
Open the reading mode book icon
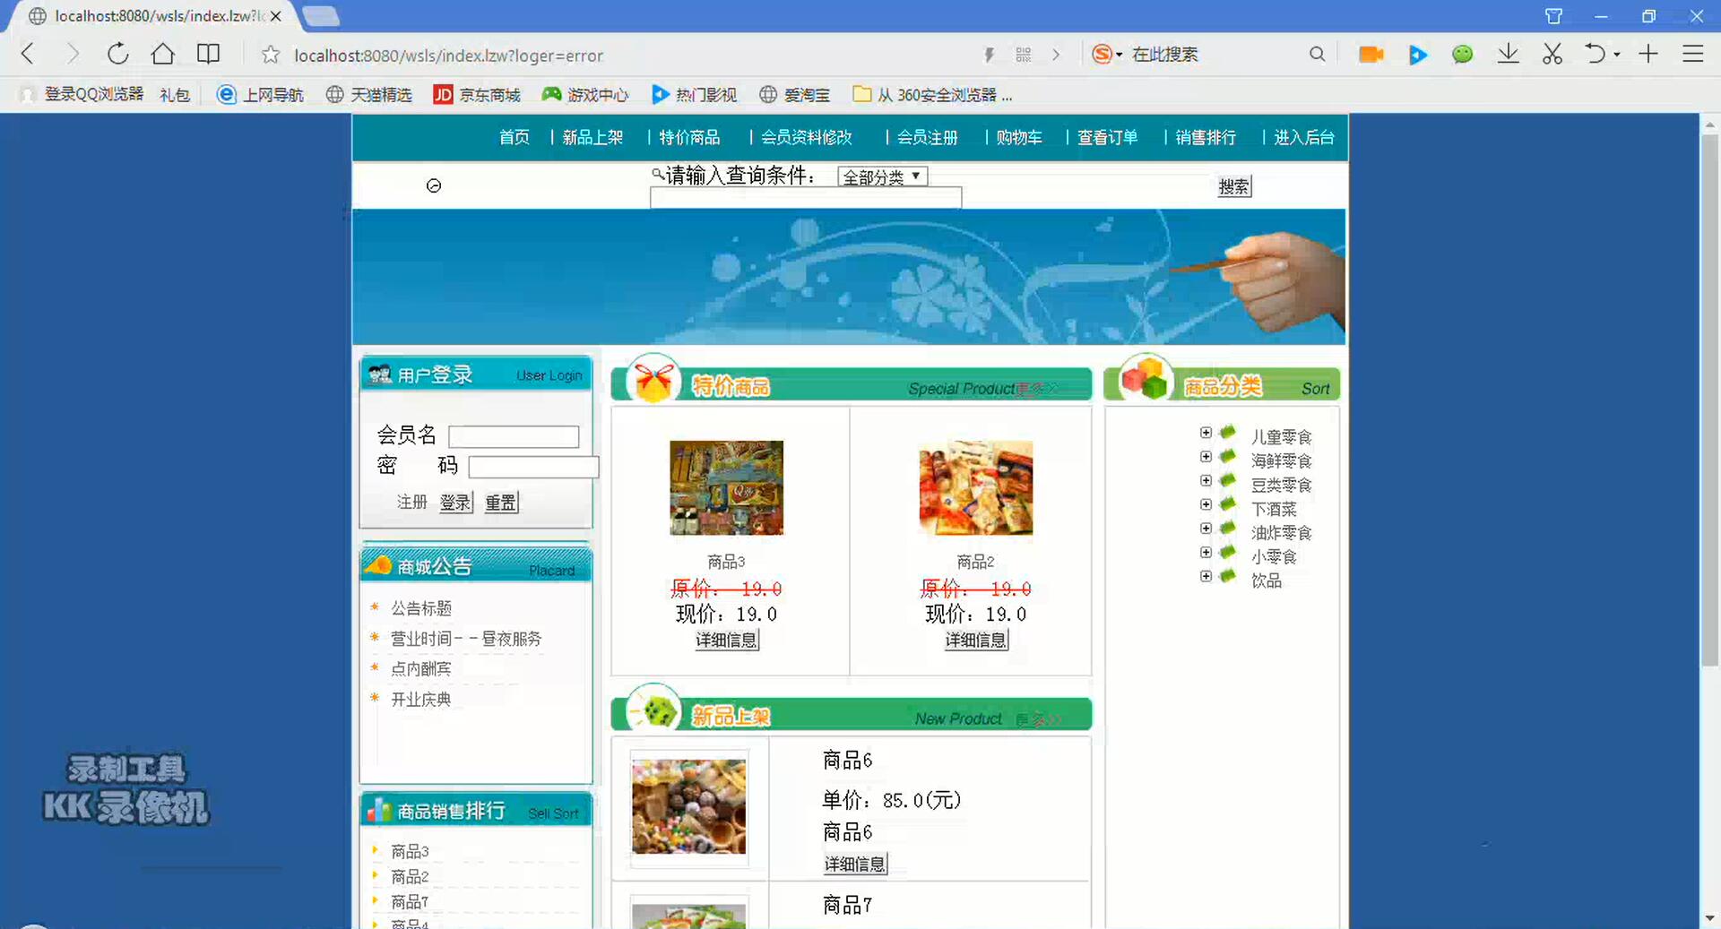click(208, 54)
